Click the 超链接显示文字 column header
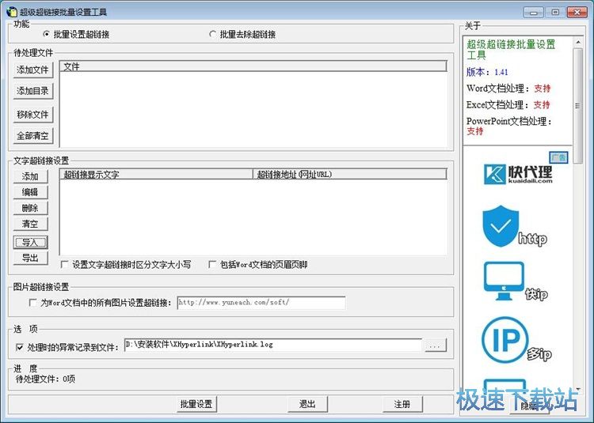This screenshot has width=594, height=423. (x=156, y=174)
